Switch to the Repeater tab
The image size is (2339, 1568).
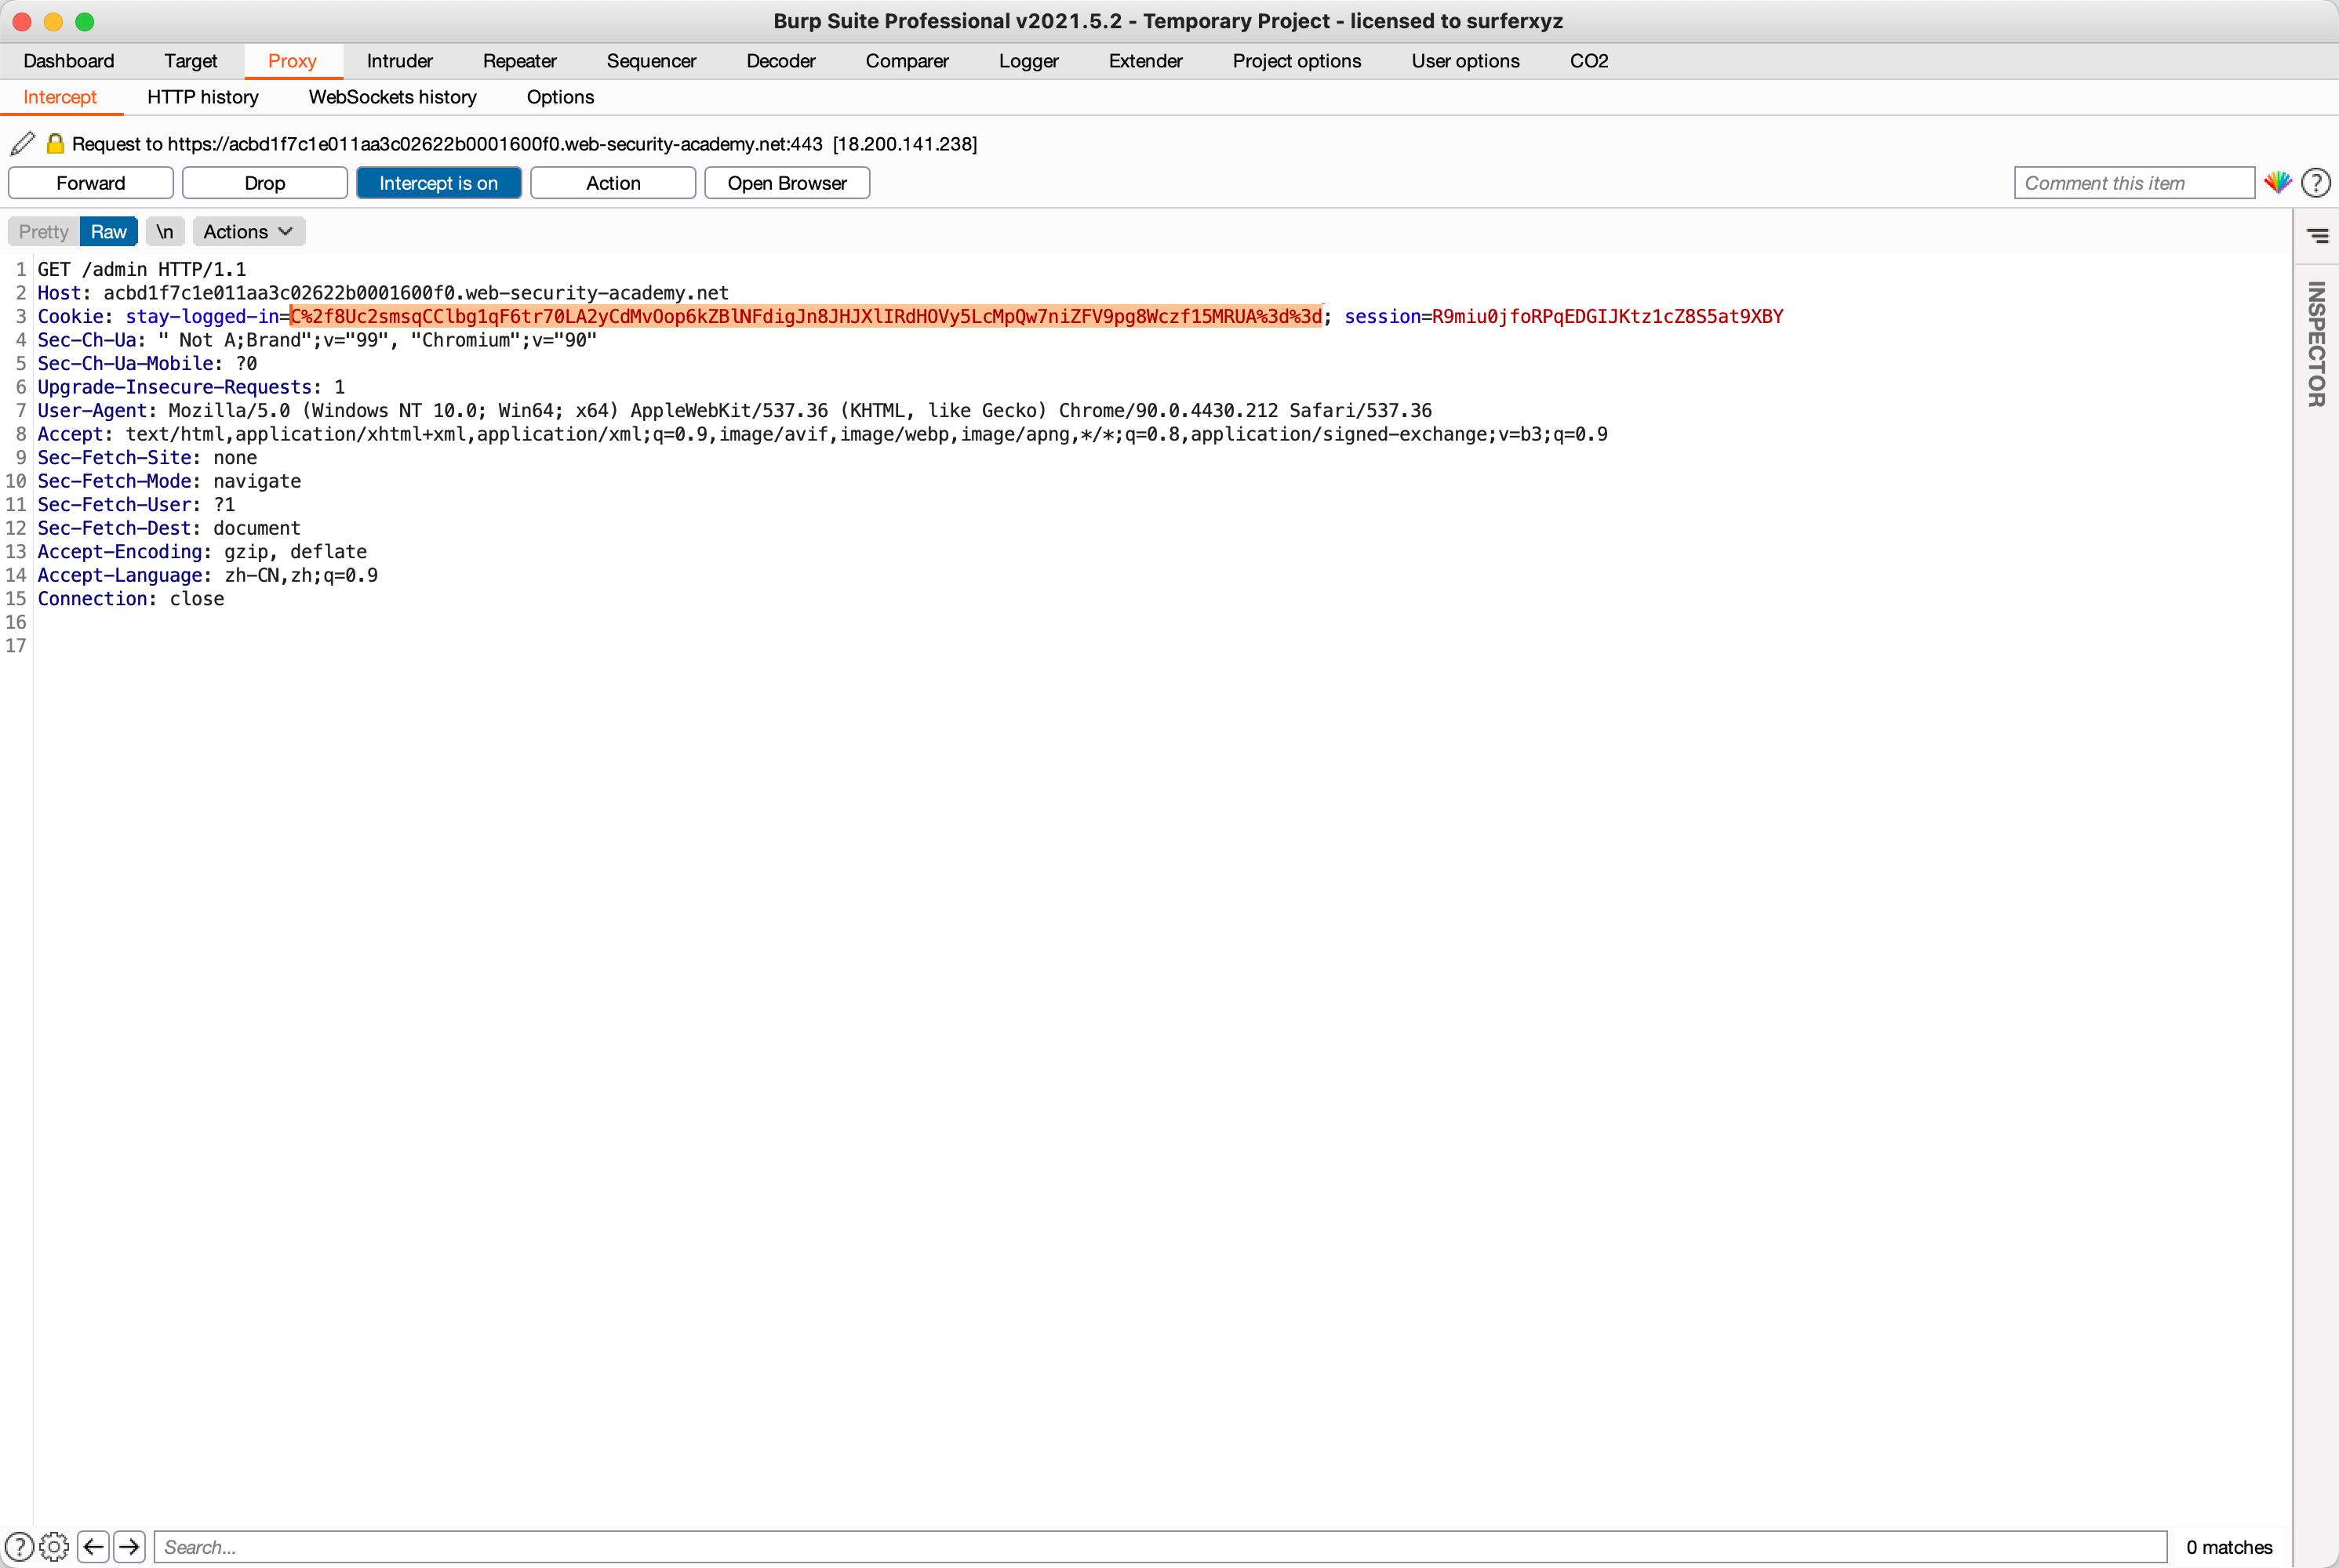(519, 61)
